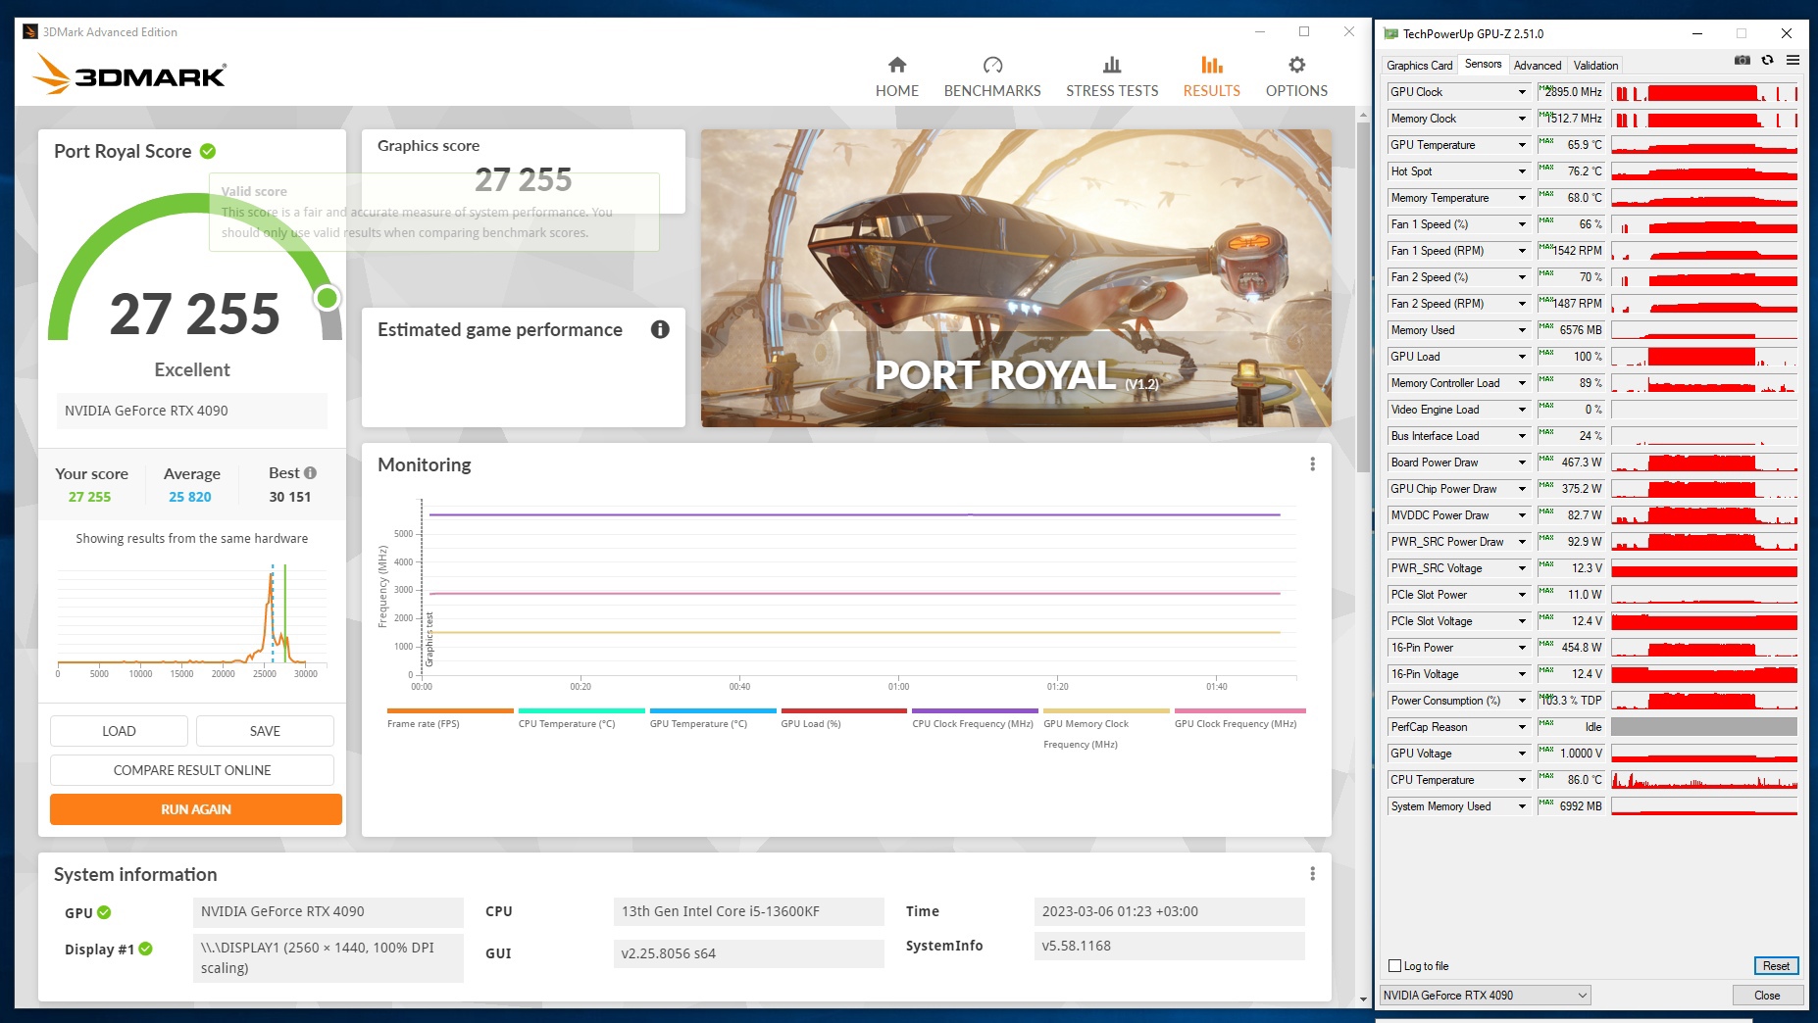The height and width of the screenshot is (1023, 1818).
Task: Enable the Log to file checkbox
Action: (x=1395, y=966)
